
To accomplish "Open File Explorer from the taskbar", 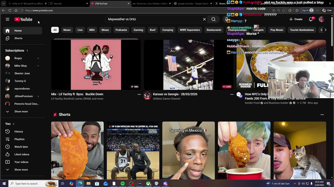I will (88, 184).
